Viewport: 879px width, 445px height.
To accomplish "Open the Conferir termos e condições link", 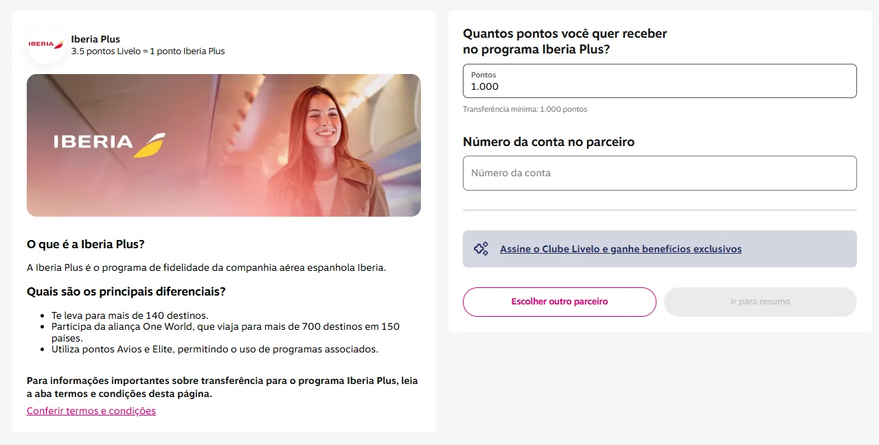I will click(x=91, y=411).
